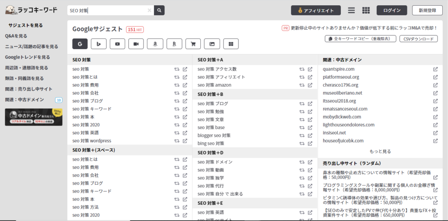
Task: Re-search icon for 'seo 対策 自分 で 出来る'
Action: pos(302,194)
